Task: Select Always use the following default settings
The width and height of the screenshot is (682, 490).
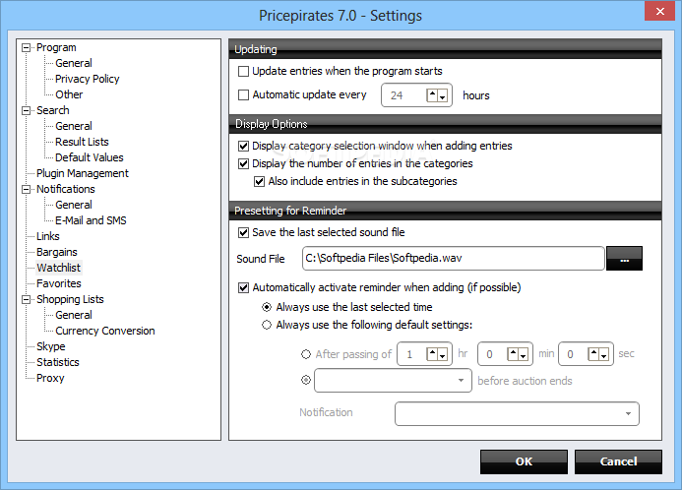Action: (x=267, y=325)
